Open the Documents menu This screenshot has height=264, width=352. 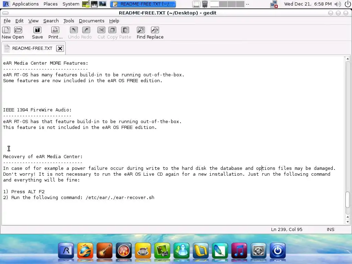[x=91, y=21]
